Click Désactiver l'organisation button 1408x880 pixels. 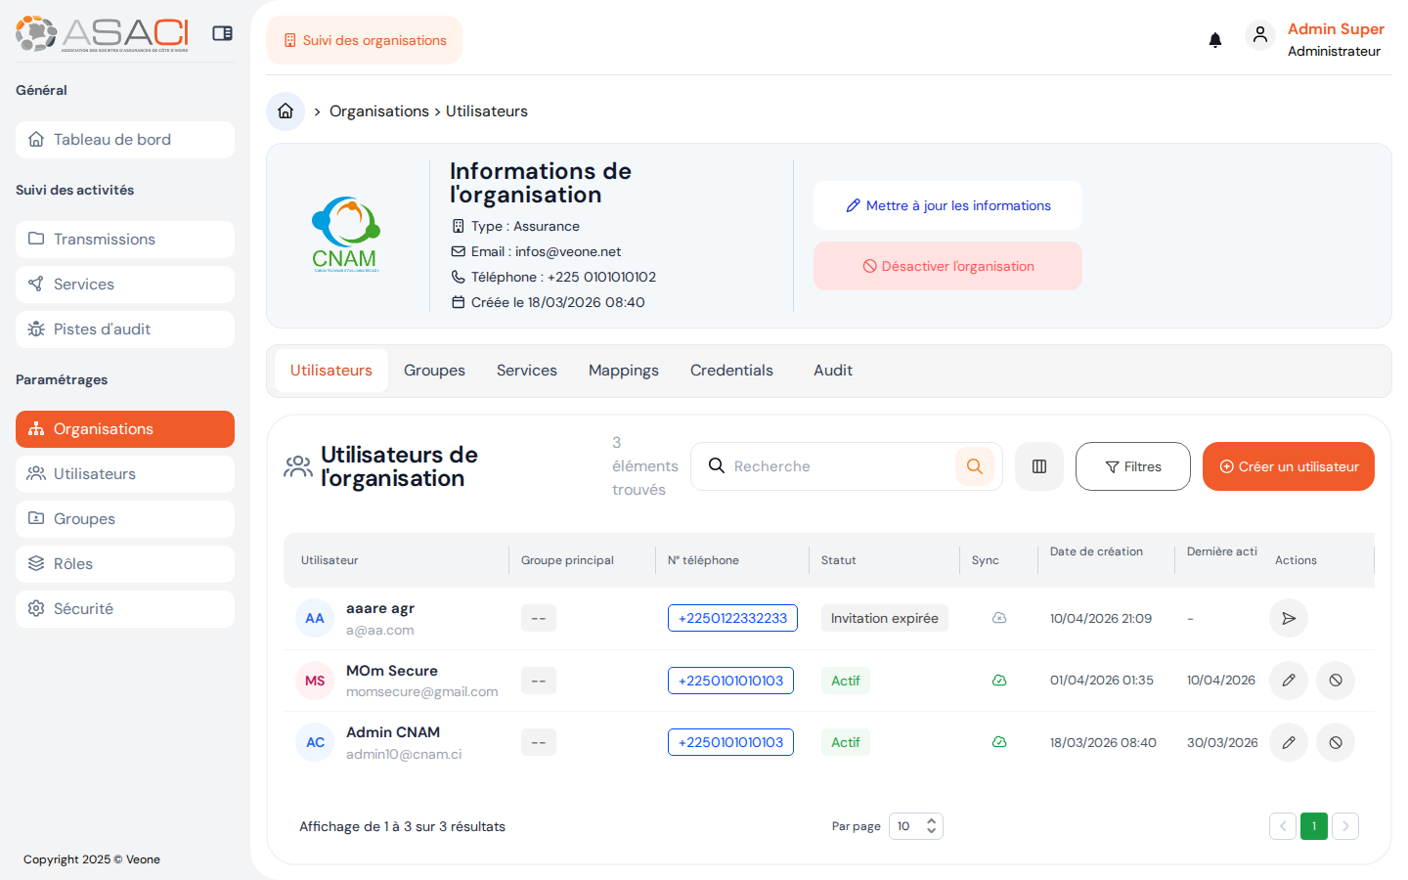(946, 265)
